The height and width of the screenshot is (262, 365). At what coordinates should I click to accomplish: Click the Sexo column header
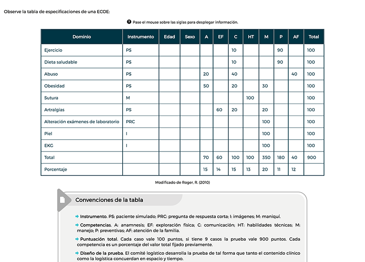pos(190,37)
